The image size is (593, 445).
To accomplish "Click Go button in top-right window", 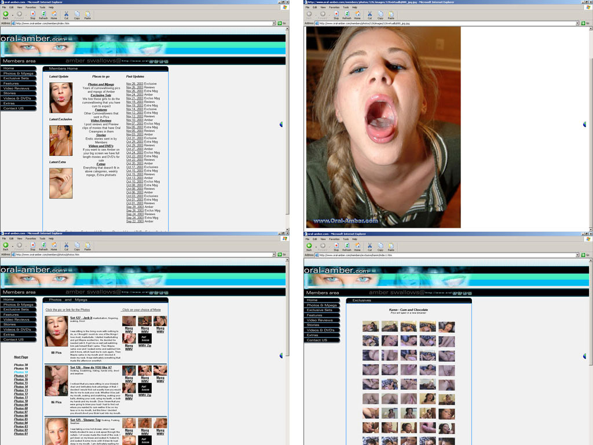I will pyautogui.click(x=585, y=23).
